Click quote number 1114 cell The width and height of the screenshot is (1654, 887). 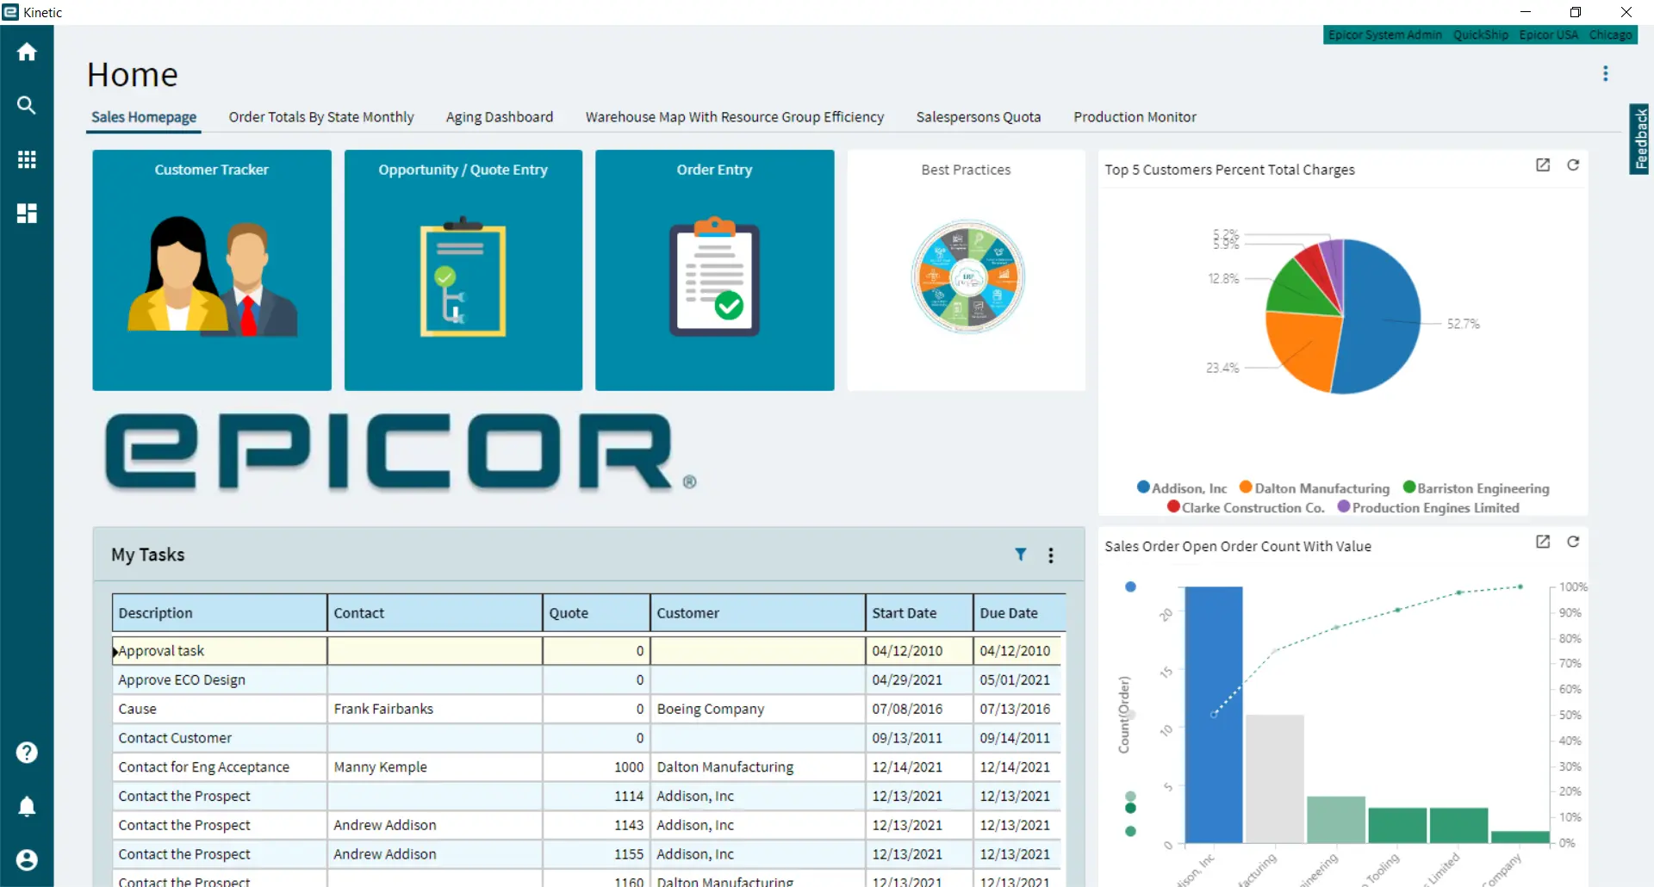coord(596,797)
